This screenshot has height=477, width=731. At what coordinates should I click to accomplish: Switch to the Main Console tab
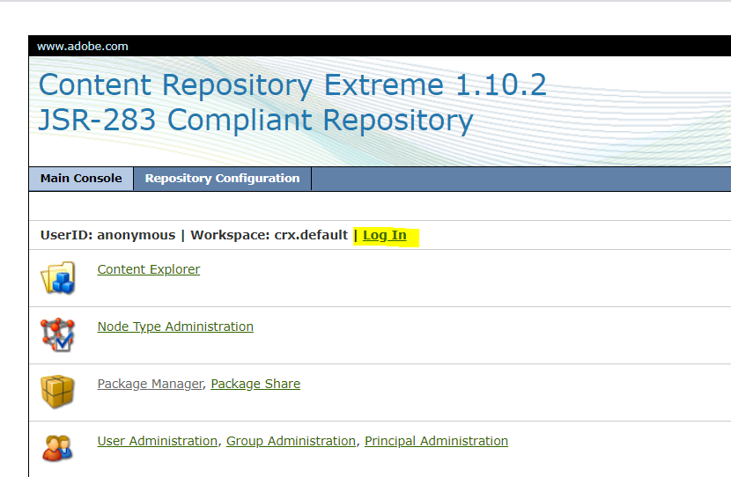(x=81, y=179)
